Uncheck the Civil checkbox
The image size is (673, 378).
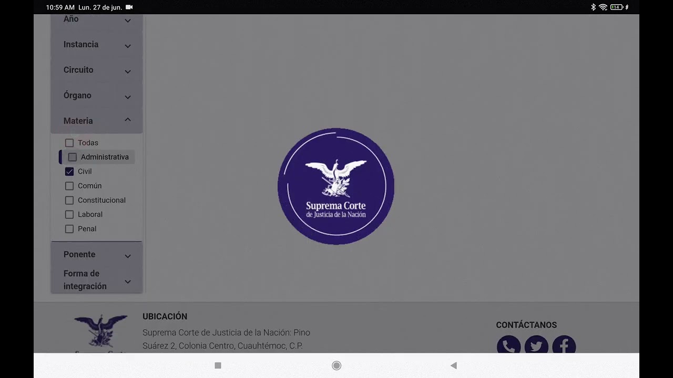pos(69,172)
